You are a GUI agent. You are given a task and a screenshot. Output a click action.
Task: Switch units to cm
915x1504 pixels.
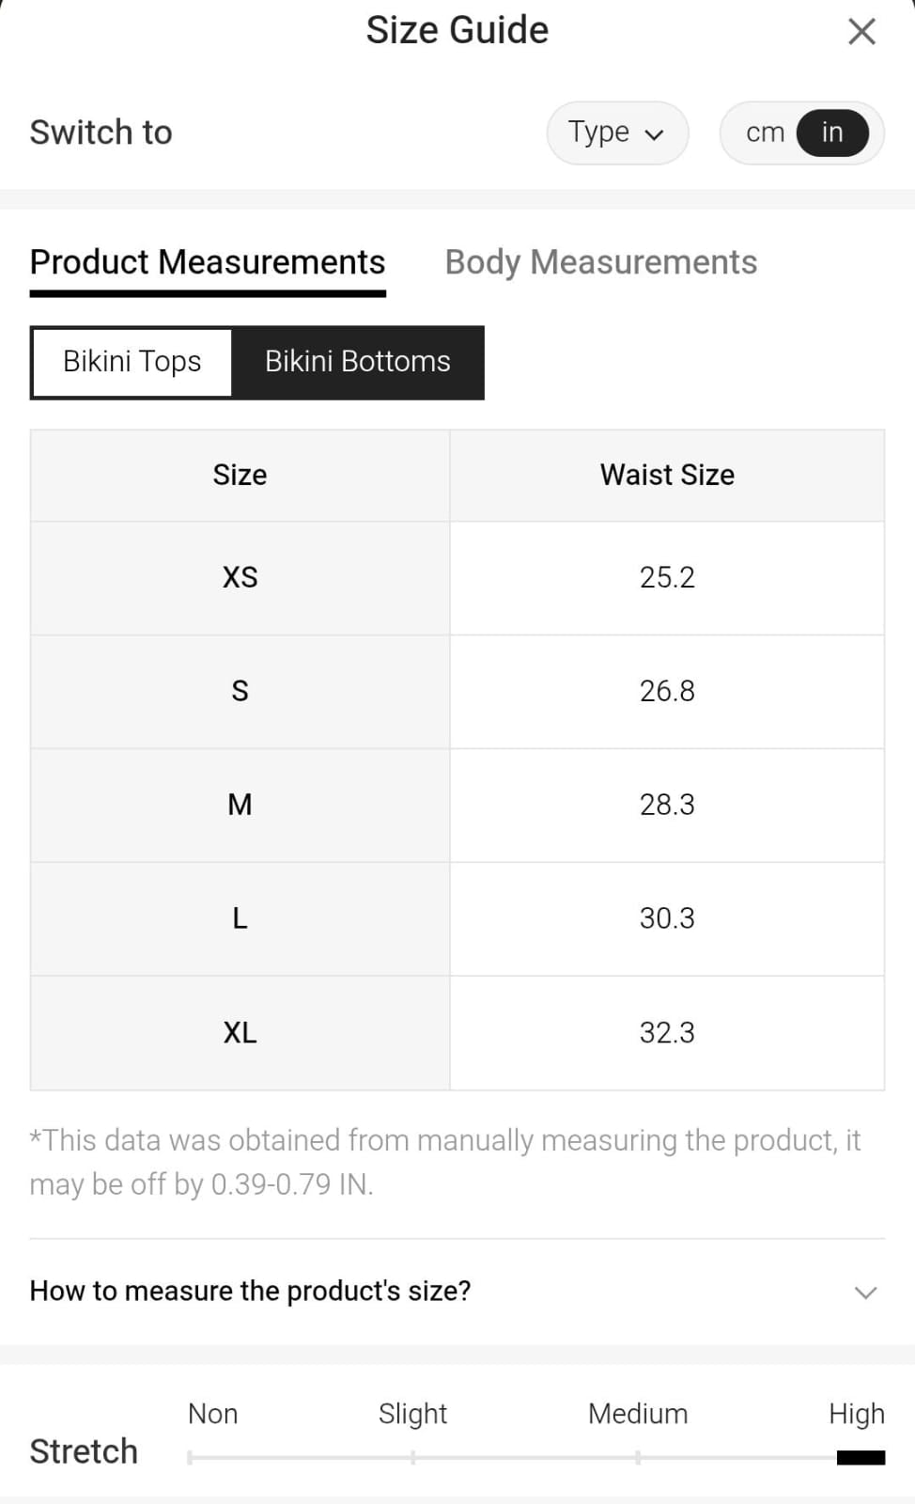tap(765, 133)
